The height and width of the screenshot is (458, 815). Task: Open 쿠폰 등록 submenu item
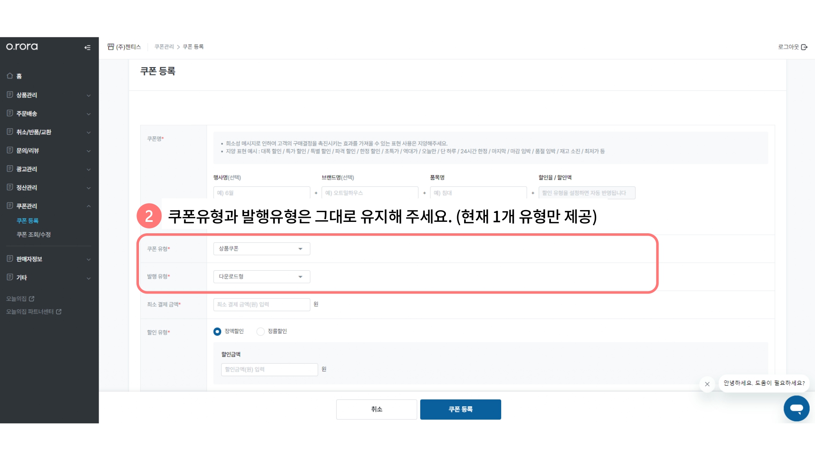pos(27,221)
